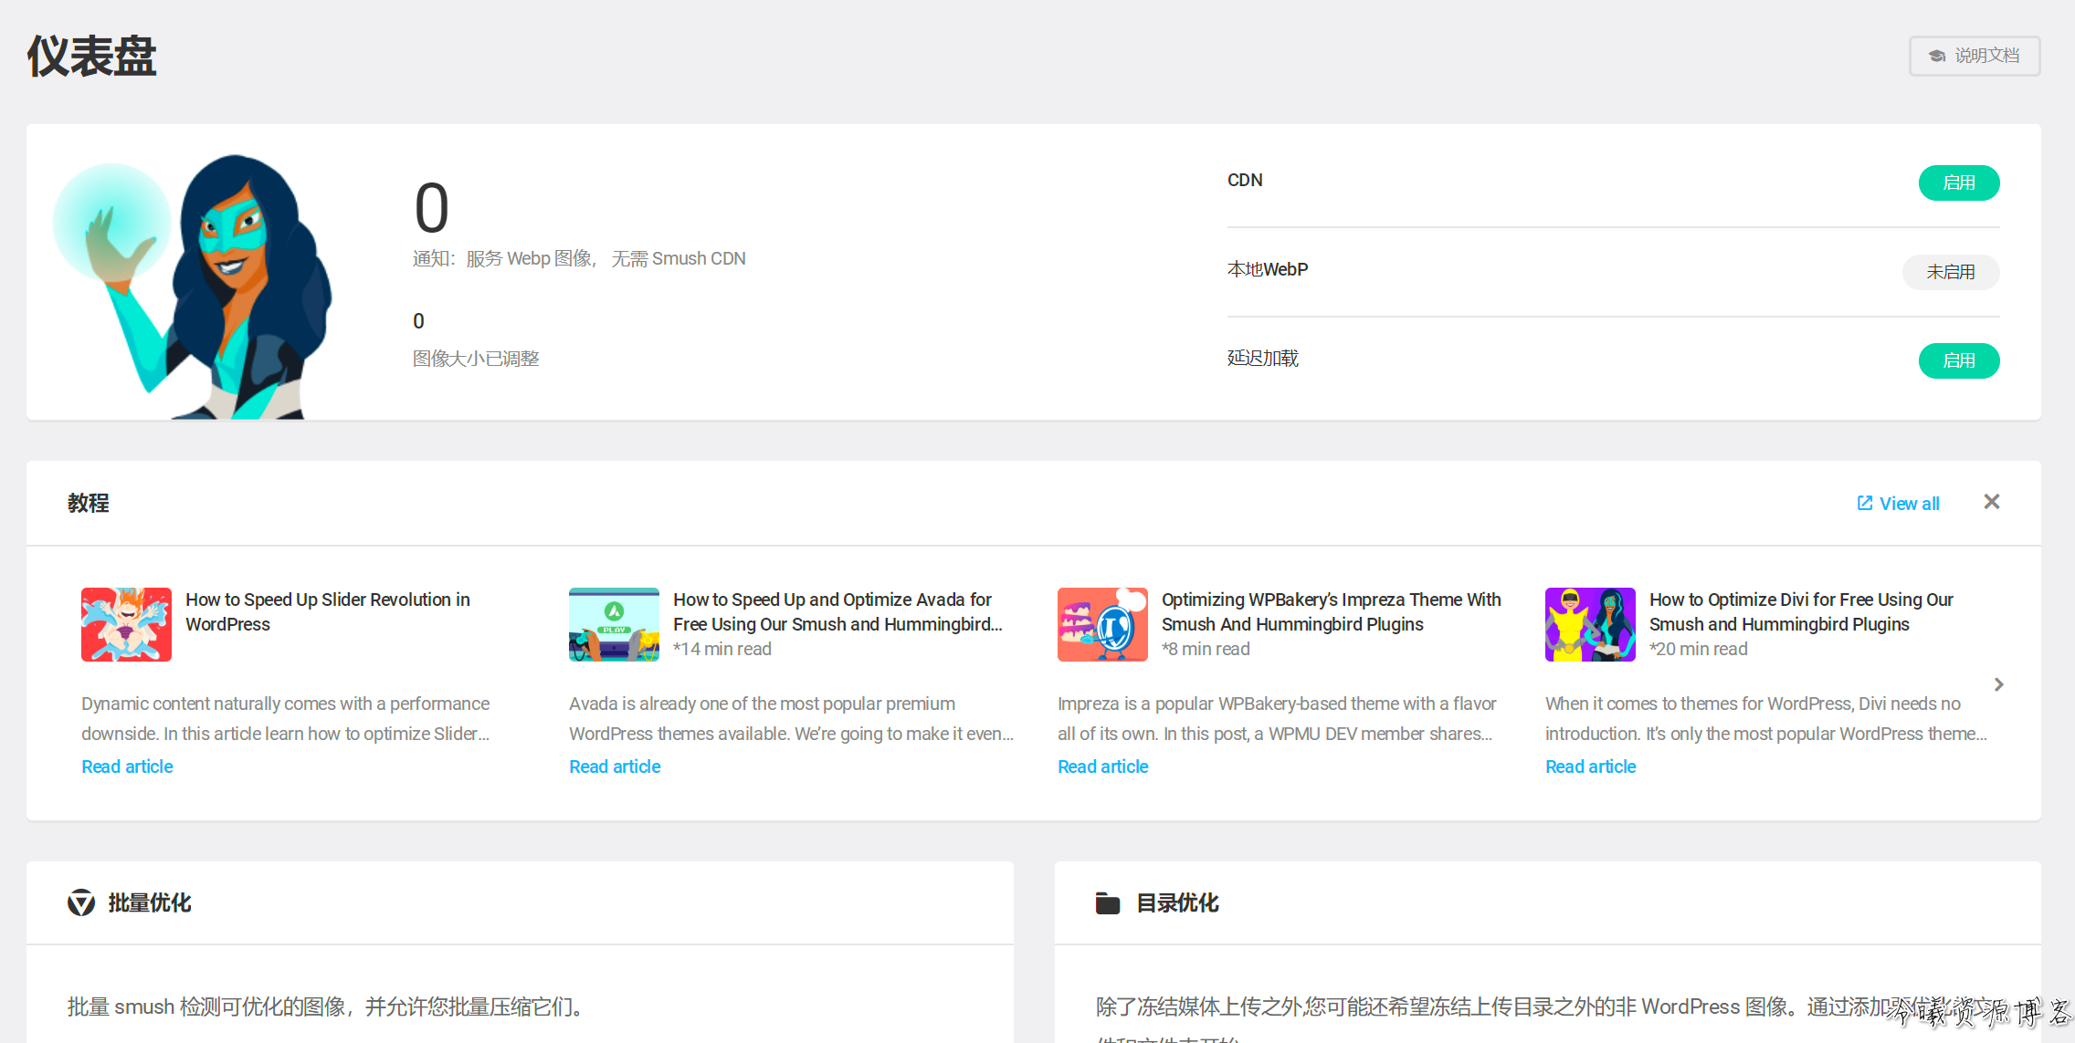Open title How to Speed Up and Optimize Avada
This screenshot has height=1043, width=2075.
tap(837, 611)
